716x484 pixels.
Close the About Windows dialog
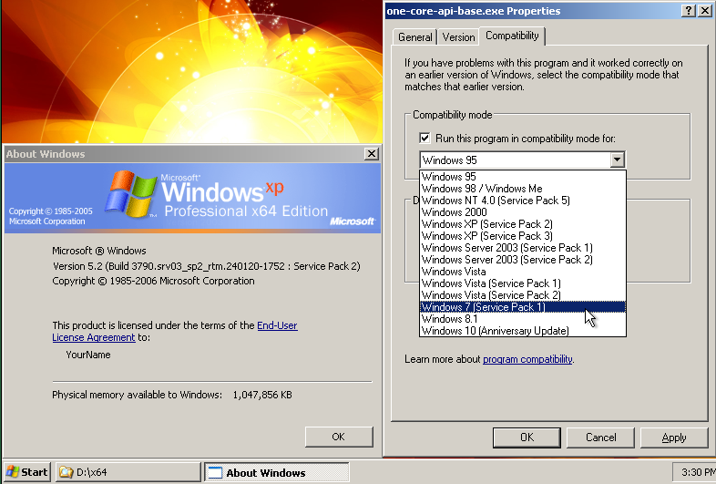click(x=372, y=154)
